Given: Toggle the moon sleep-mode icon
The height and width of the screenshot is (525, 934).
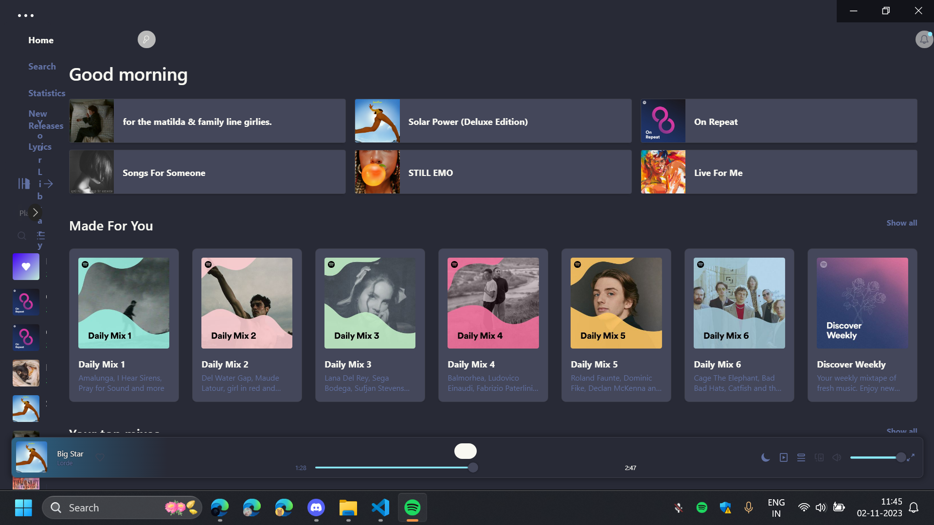Looking at the screenshot, I should [x=765, y=457].
